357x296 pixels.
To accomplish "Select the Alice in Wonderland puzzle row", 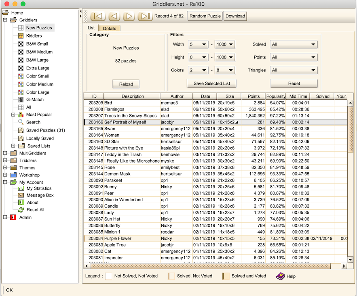I will (x=215, y=200).
